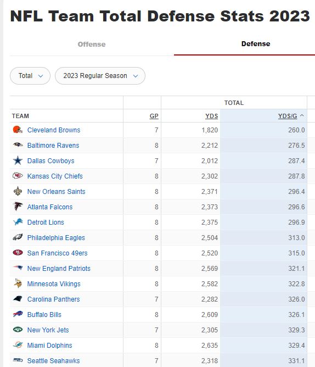Open the Philadelphia Eagles team link
Viewport: 315px width, 367px height.
[x=56, y=237]
